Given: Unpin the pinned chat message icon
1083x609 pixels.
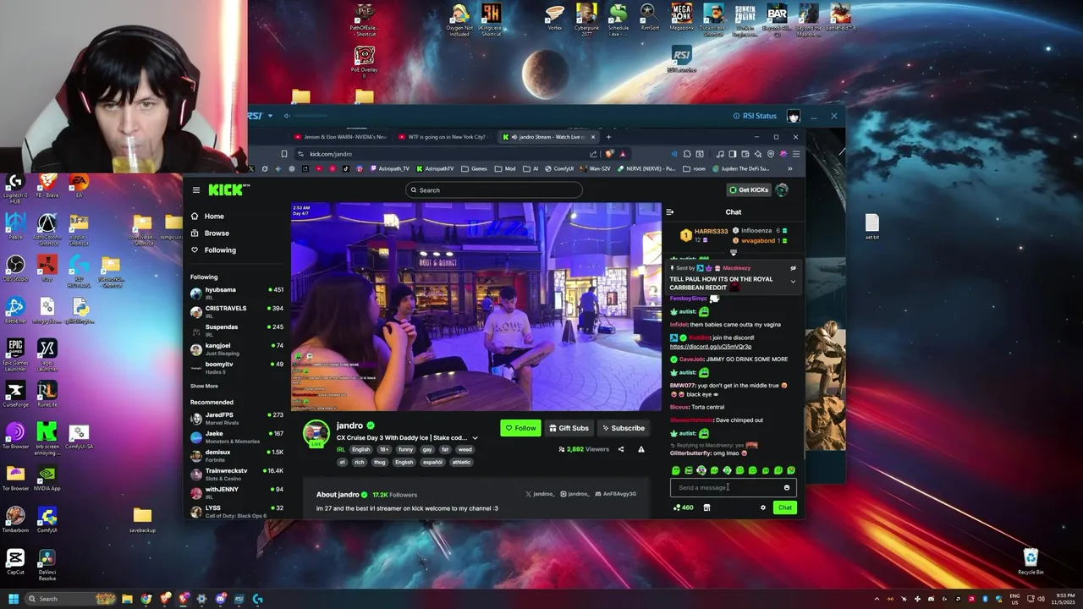Looking at the screenshot, I should [x=793, y=268].
